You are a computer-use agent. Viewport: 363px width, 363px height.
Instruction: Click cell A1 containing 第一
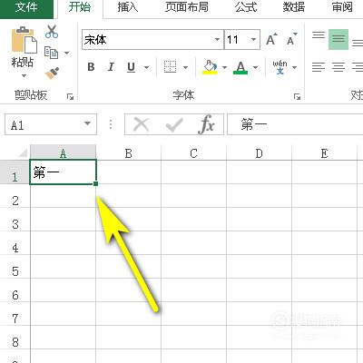tap(63, 172)
